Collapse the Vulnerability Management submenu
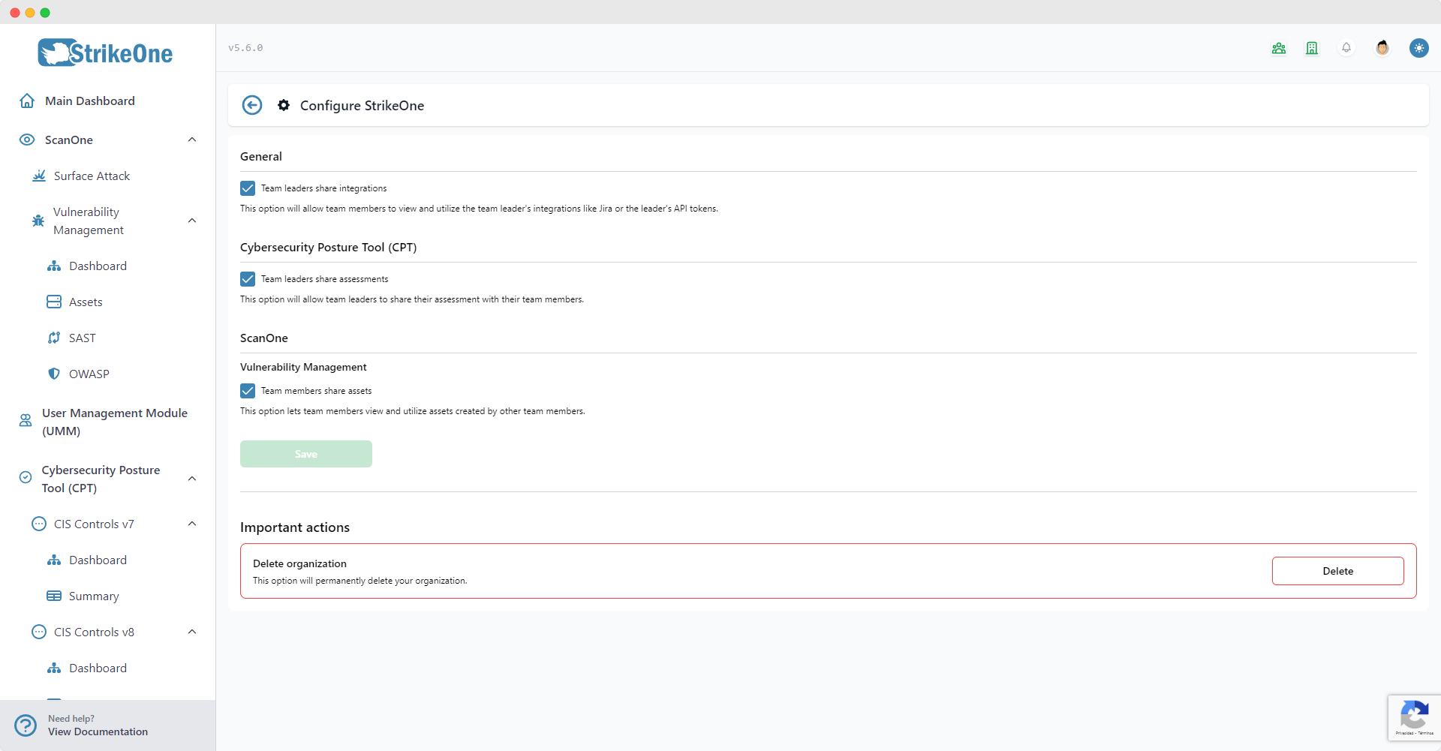 (x=192, y=221)
